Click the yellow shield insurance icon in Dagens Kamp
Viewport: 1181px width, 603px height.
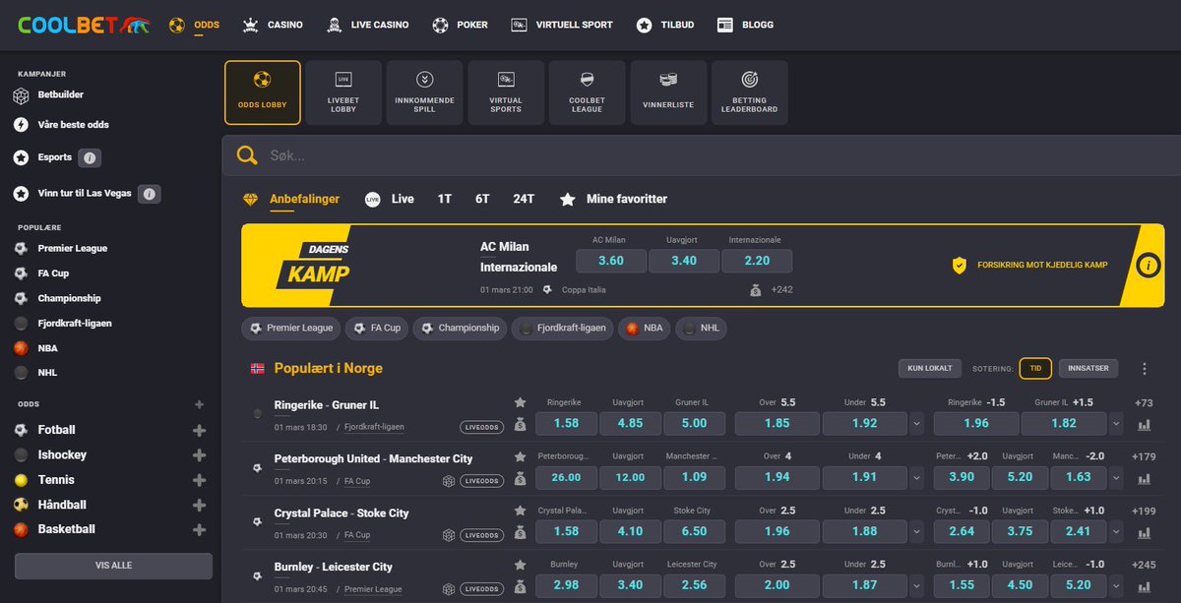pyautogui.click(x=958, y=265)
